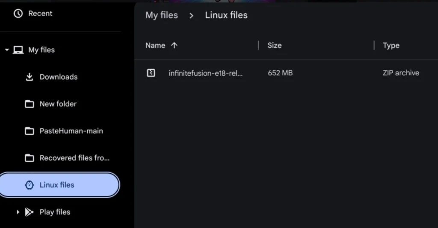The width and height of the screenshot is (438, 228).
Task: Click the divider between Name and Size
Action: click(x=258, y=45)
